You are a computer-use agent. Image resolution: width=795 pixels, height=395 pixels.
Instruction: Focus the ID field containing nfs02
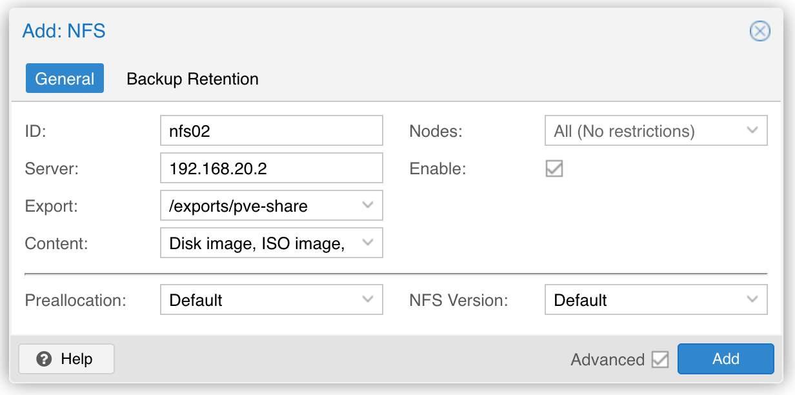pyautogui.click(x=272, y=131)
